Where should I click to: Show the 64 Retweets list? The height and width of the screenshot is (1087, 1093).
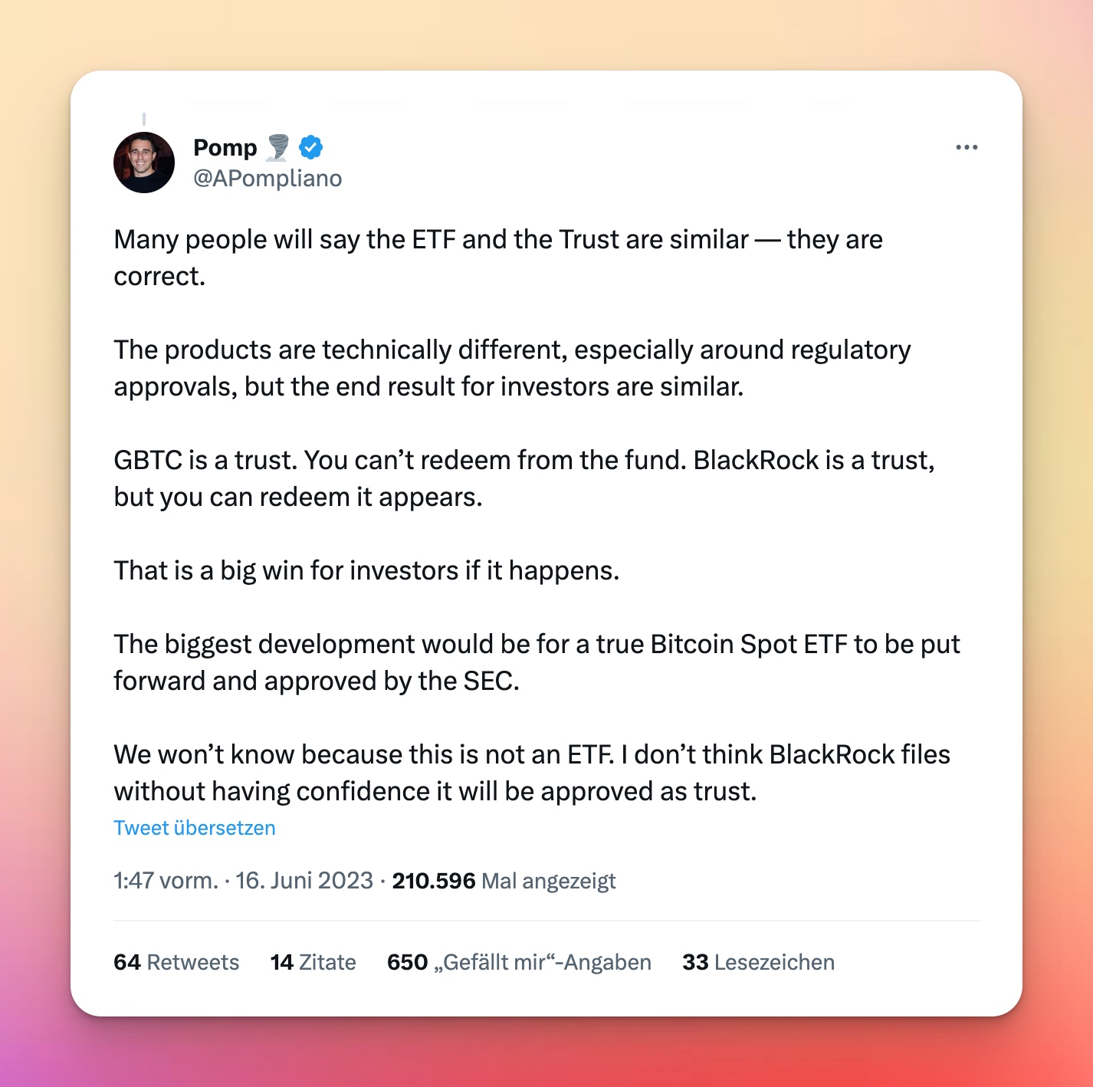pos(176,962)
